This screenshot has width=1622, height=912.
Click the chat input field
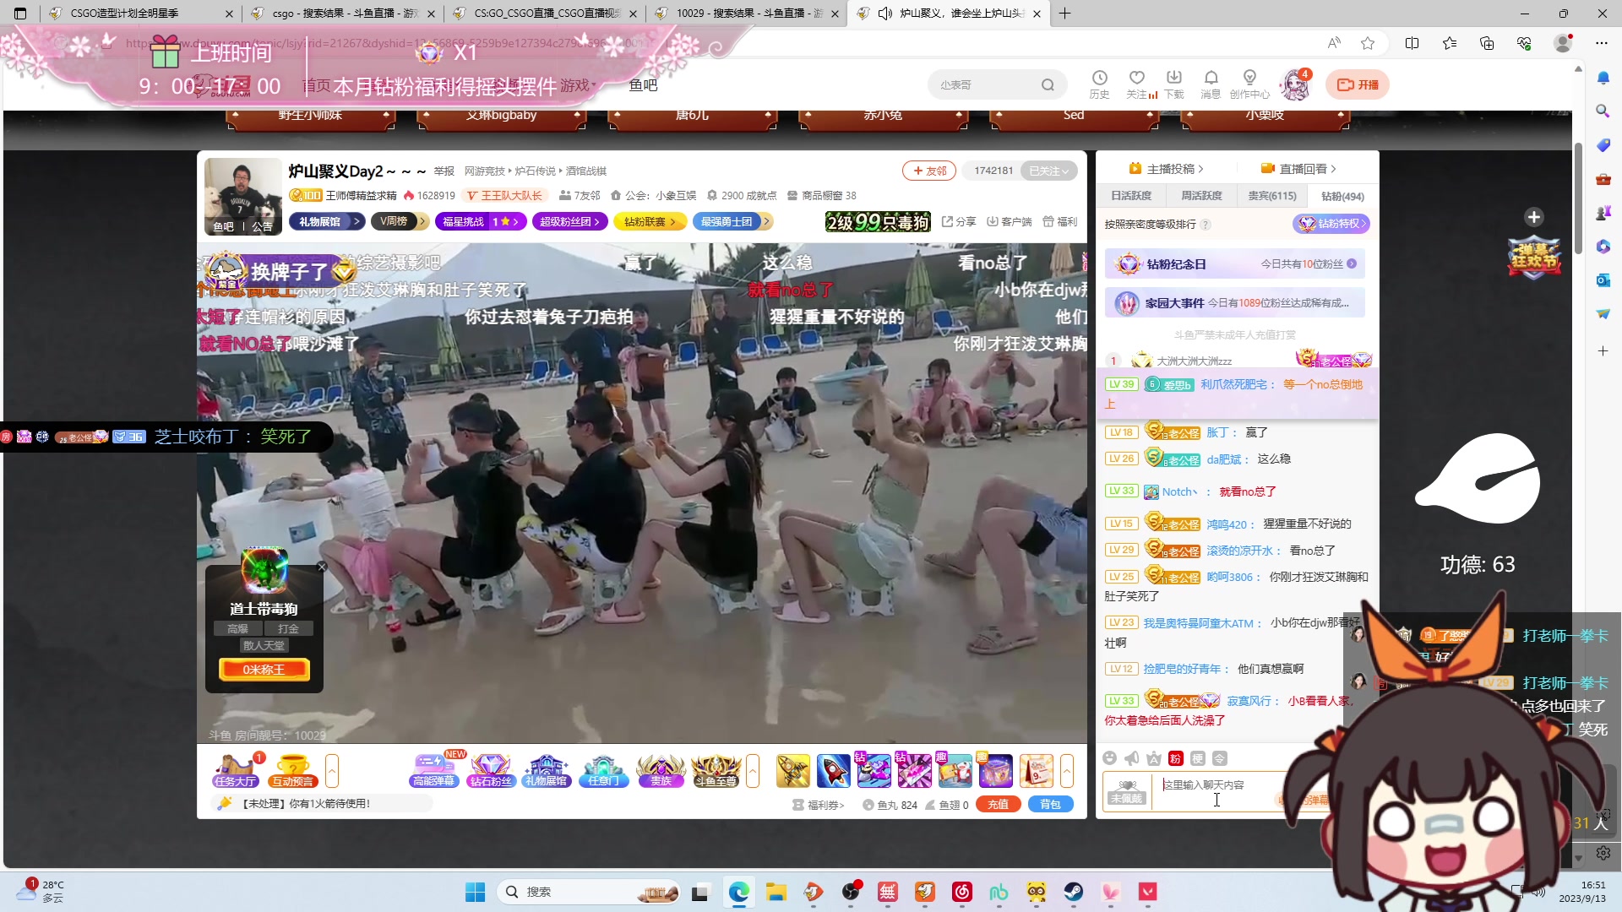click(x=1221, y=791)
